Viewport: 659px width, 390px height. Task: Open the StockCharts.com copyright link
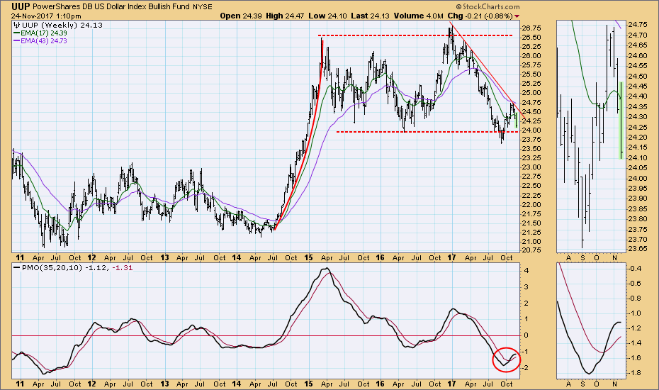[488, 6]
